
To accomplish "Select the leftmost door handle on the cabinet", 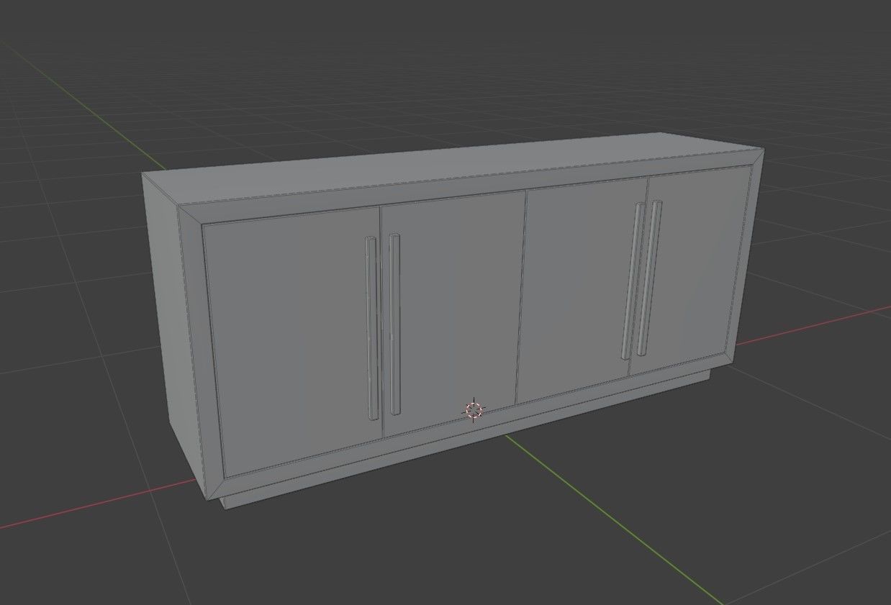I will [x=371, y=329].
